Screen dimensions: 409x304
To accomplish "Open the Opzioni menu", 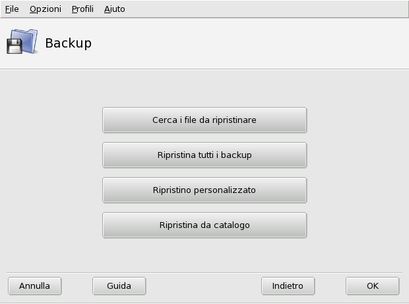I will coord(46,9).
